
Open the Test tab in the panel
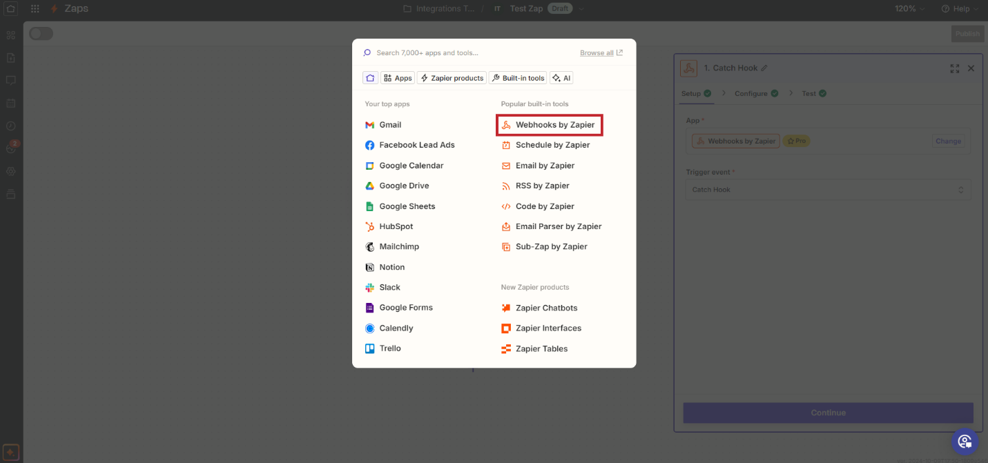pyautogui.click(x=814, y=94)
